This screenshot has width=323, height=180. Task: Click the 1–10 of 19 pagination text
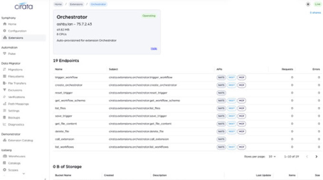point(292,157)
